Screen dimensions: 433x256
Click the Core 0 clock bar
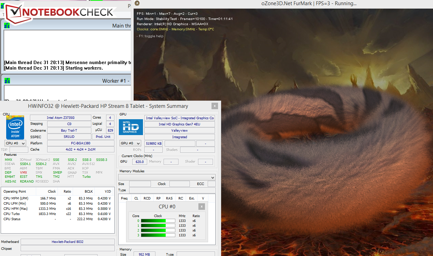[x=158, y=221]
